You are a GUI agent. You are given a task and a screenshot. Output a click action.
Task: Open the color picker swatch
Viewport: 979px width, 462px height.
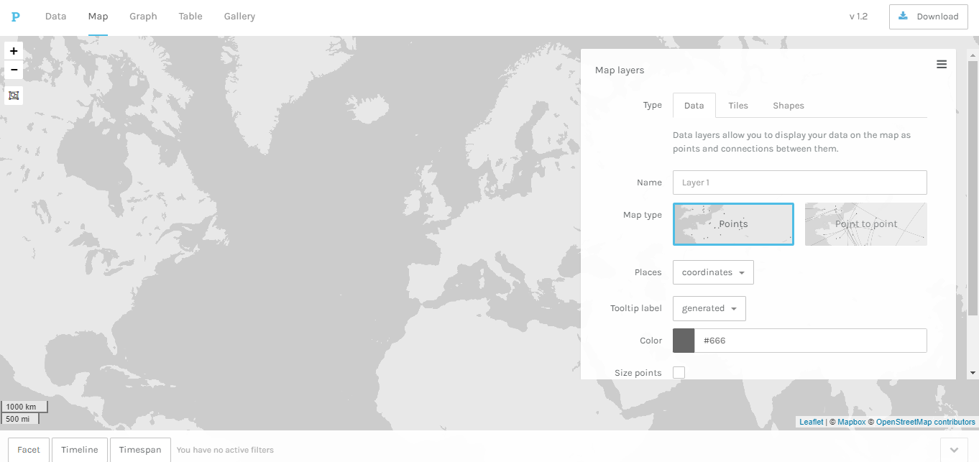(684, 341)
